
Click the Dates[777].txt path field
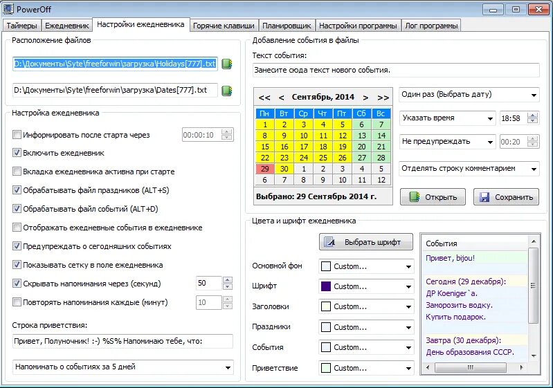coord(115,90)
